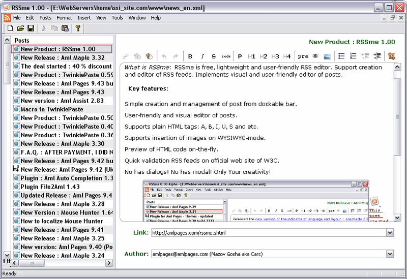Click the editor Redo arrow
Viewport: 407px width, 279px height.
coord(176,56)
